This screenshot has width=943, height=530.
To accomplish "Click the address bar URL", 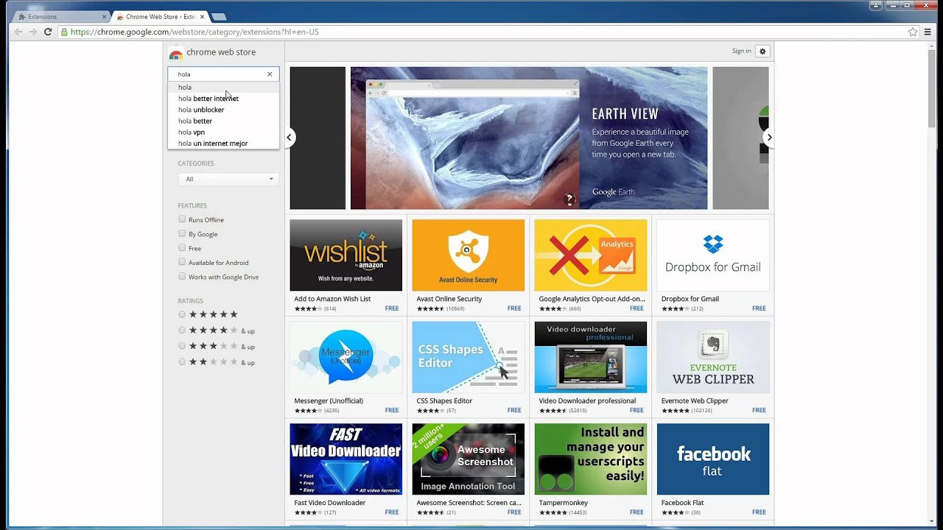I will point(194,32).
